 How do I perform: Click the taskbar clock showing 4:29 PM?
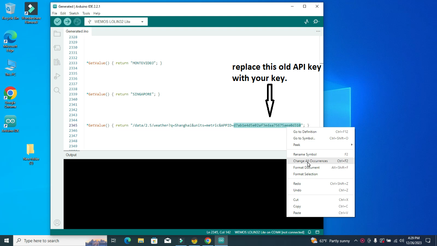click(414, 241)
